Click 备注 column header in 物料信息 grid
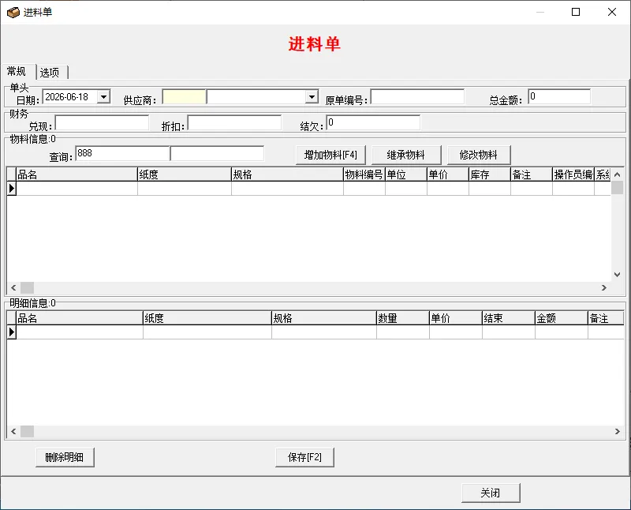Screen dimensions: 631x510 pyautogui.click(x=532, y=174)
